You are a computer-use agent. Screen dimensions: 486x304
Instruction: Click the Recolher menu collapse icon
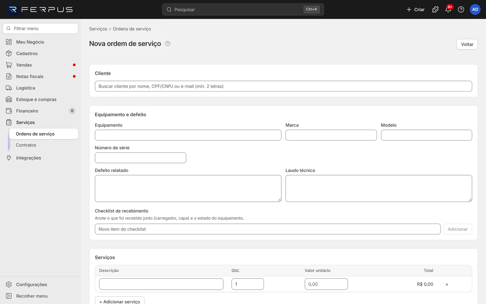coord(9,296)
